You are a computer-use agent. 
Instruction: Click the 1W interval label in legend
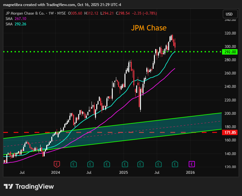pyautogui.click(x=51, y=13)
